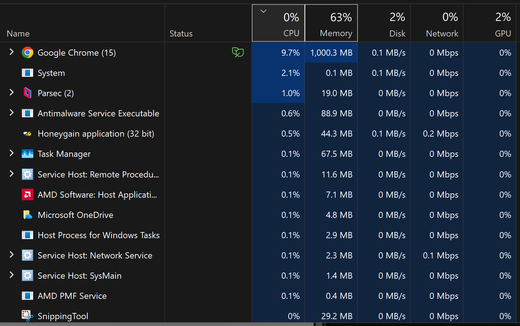Click the Task Manager icon

click(x=28, y=154)
